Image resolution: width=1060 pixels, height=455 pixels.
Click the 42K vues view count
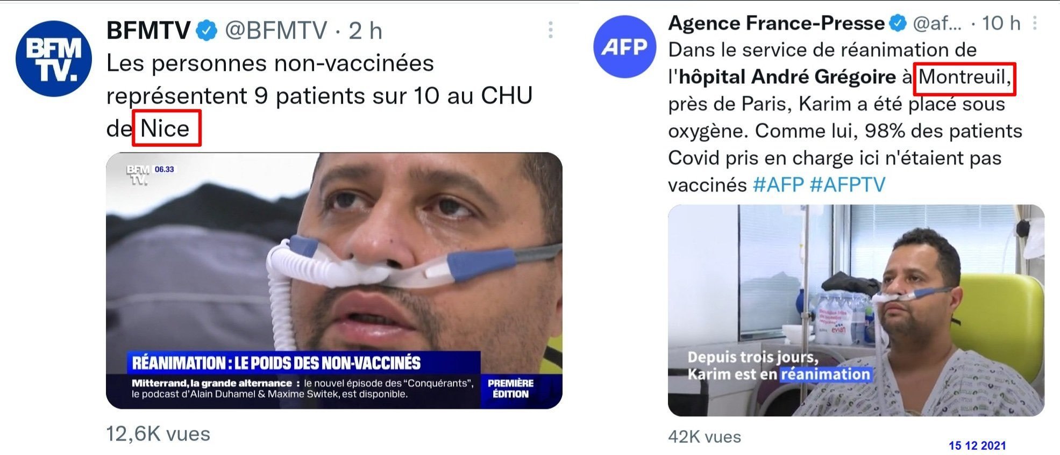pos(705,437)
